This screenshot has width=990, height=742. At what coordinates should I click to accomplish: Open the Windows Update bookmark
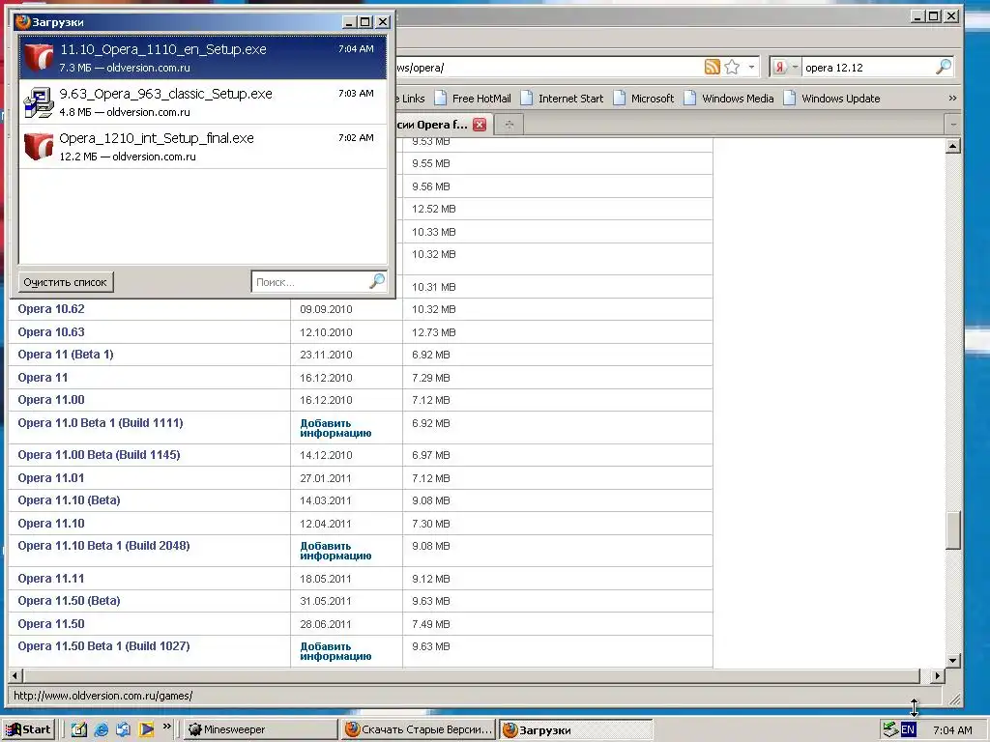[831, 99]
